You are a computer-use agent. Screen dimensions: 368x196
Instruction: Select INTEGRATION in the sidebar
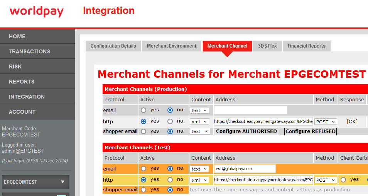coord(37,97)
